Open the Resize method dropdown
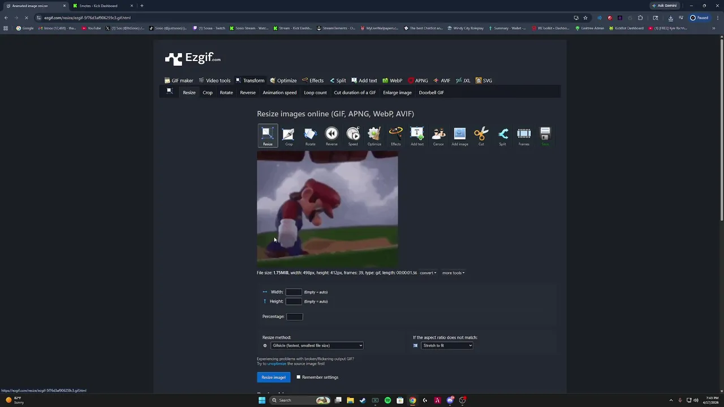 tap(317, 345)
